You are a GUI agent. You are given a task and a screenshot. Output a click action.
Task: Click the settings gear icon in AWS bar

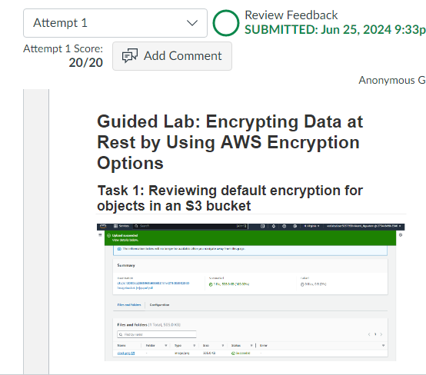[295, 226]
